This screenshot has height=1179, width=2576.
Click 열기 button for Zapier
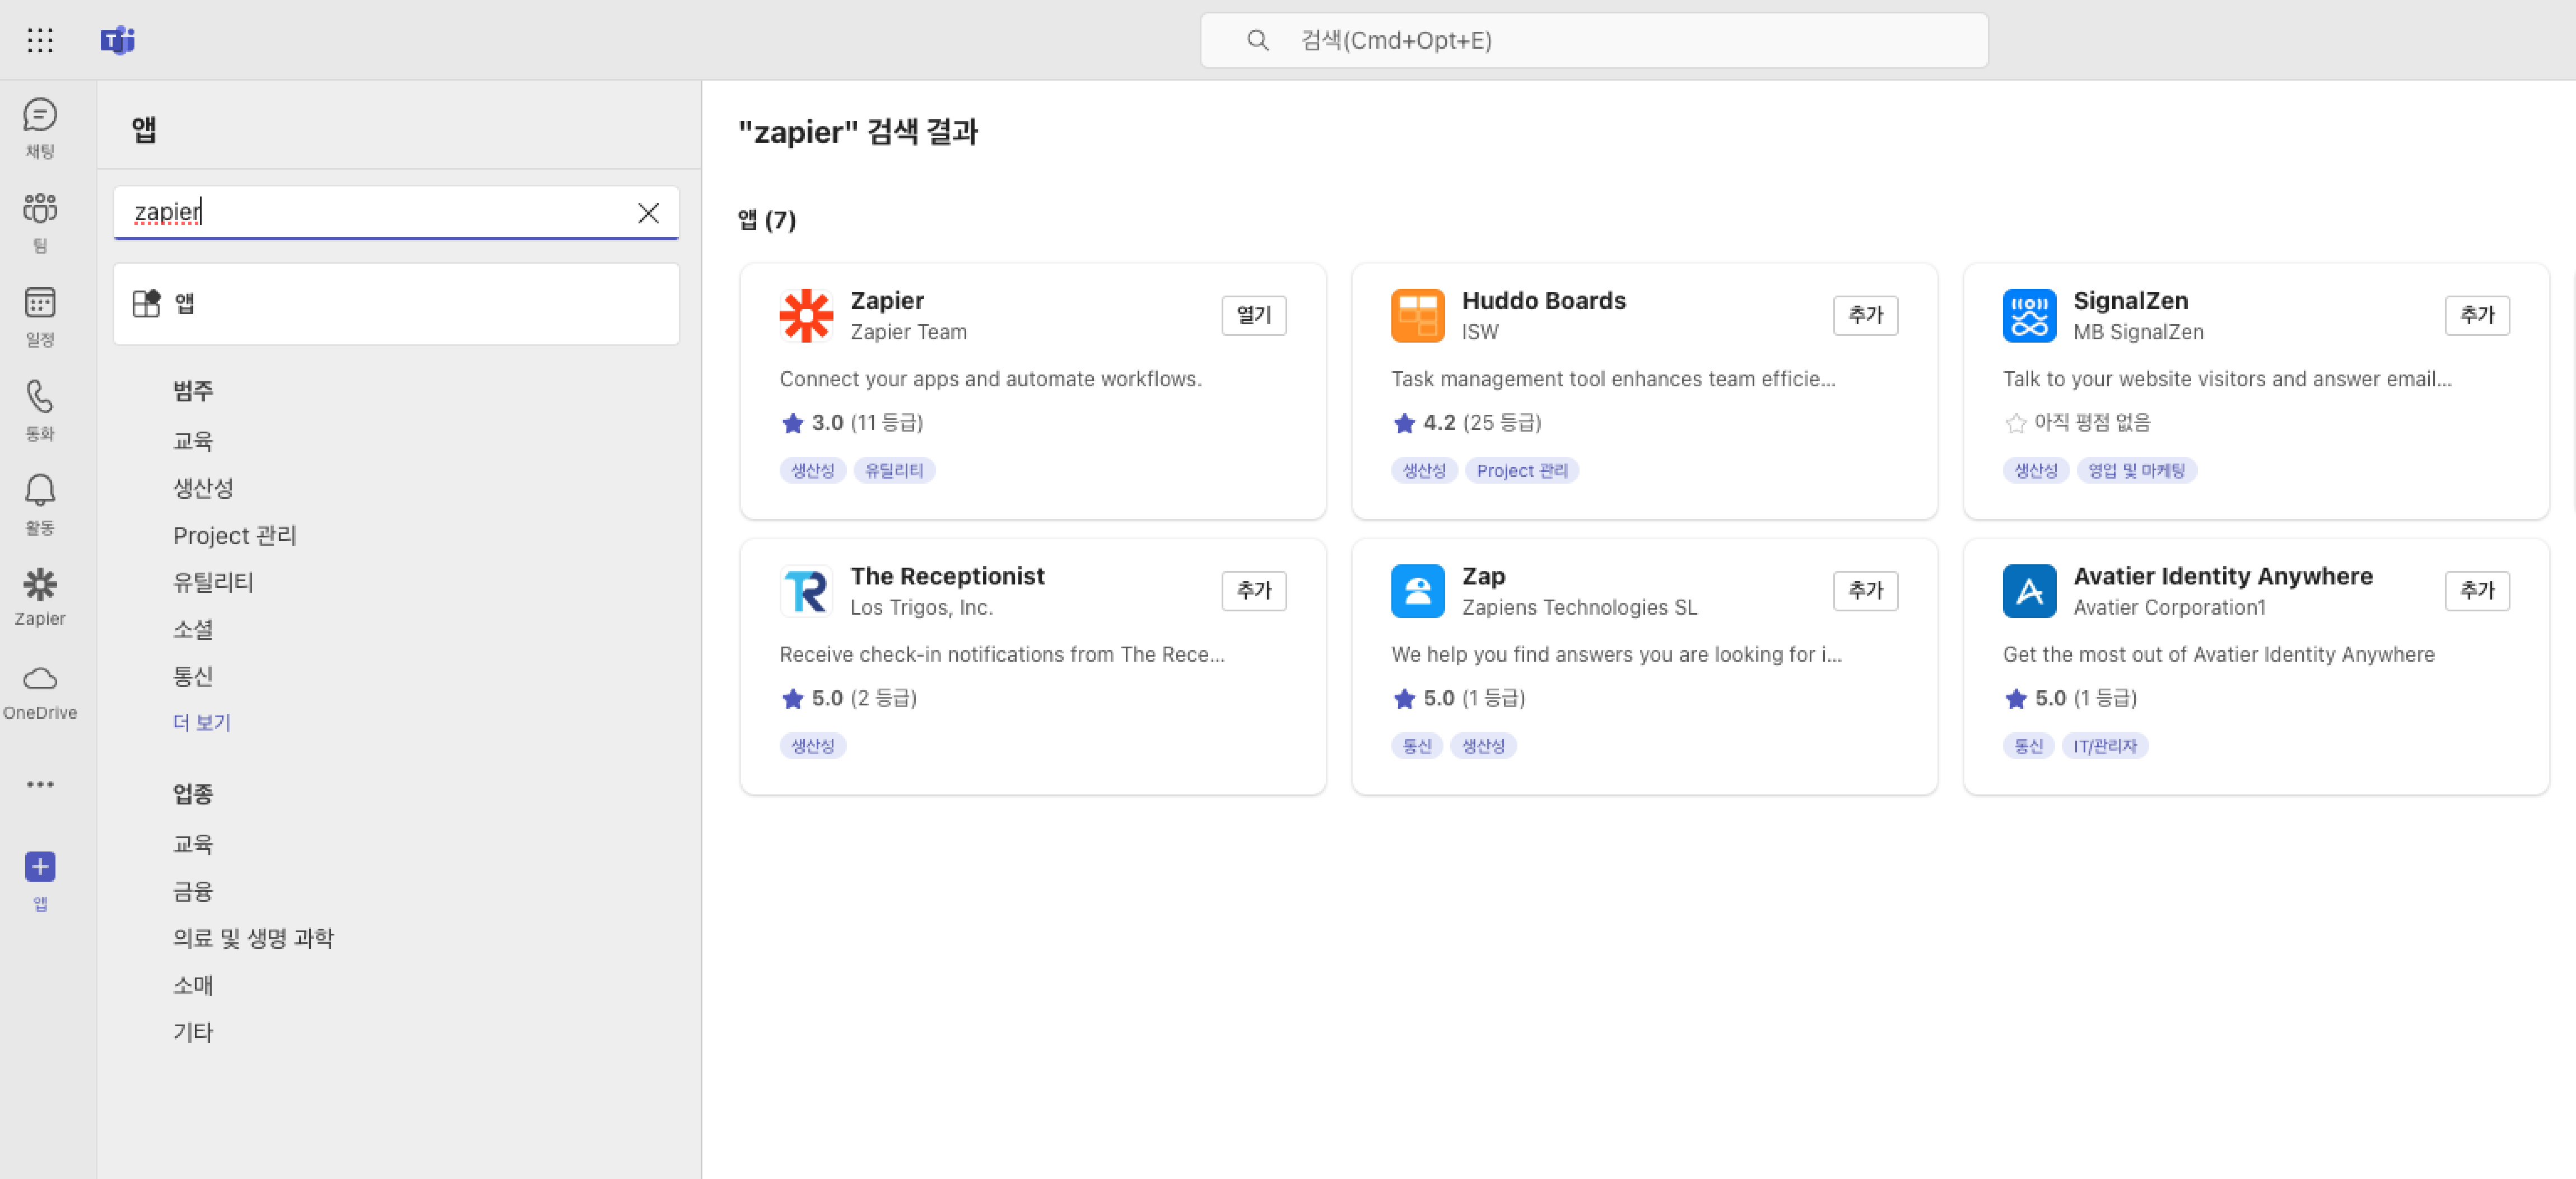pos(1253,316)
